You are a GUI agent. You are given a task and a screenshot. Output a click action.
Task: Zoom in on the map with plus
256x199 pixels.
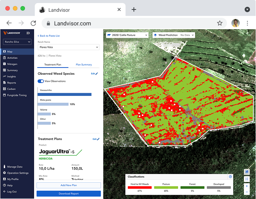(247, 186)
